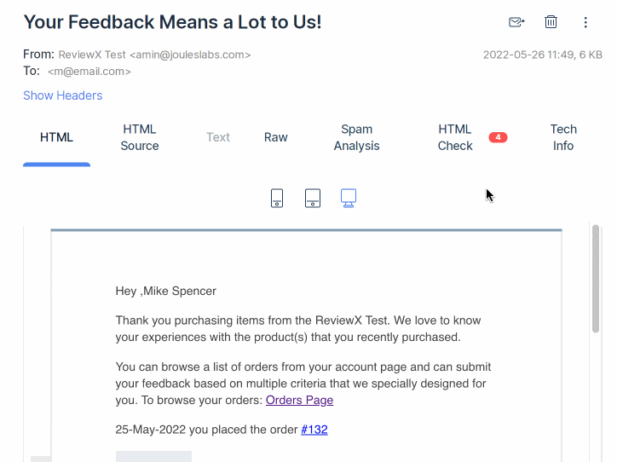Click the gray product image placeholder
The height and width of the screenshot is (462, 617).
[153, 457]
